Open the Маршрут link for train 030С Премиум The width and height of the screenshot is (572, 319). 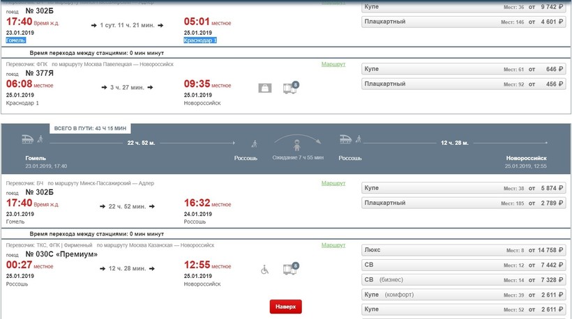[x=333, y=245]
